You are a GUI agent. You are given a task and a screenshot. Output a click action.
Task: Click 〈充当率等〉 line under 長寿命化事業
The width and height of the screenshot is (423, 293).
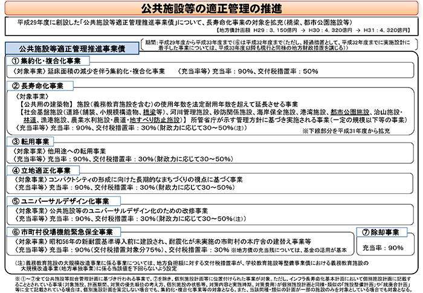coord(131,128)
